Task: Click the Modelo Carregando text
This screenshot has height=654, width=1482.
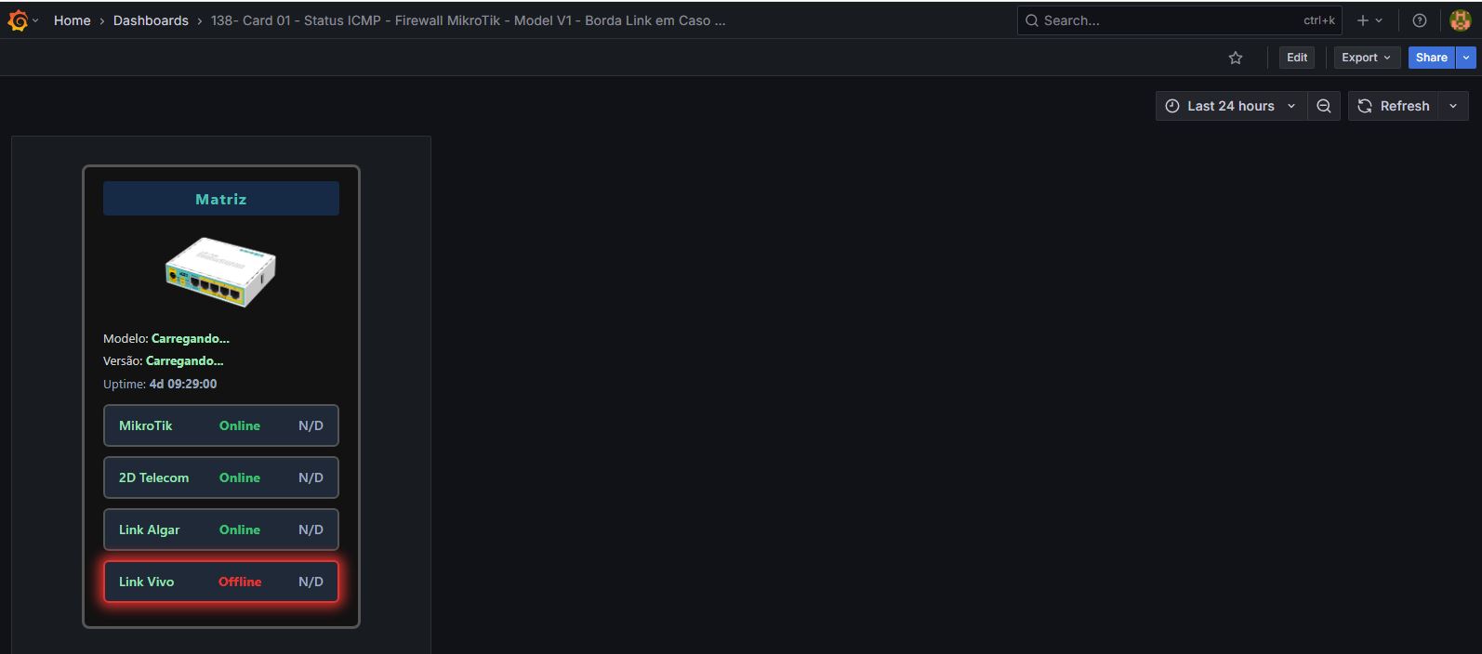Action: click(x=191, y=339)
